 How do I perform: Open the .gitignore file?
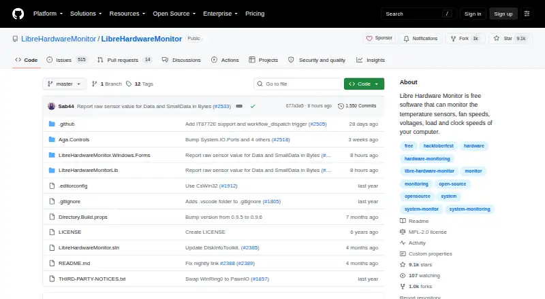[69, 202]
